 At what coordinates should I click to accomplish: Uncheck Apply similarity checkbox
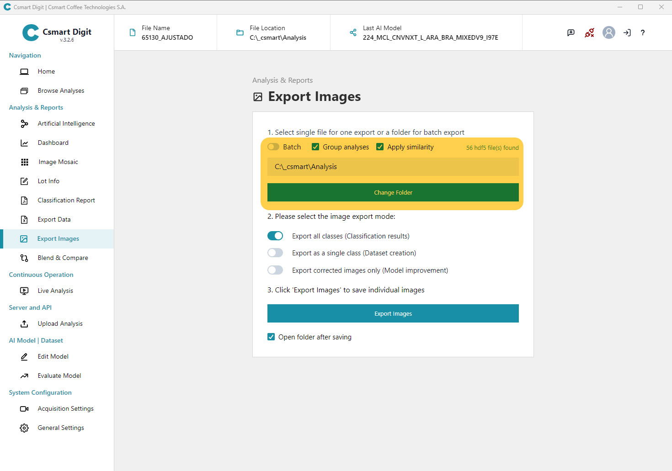pos(380,147)
